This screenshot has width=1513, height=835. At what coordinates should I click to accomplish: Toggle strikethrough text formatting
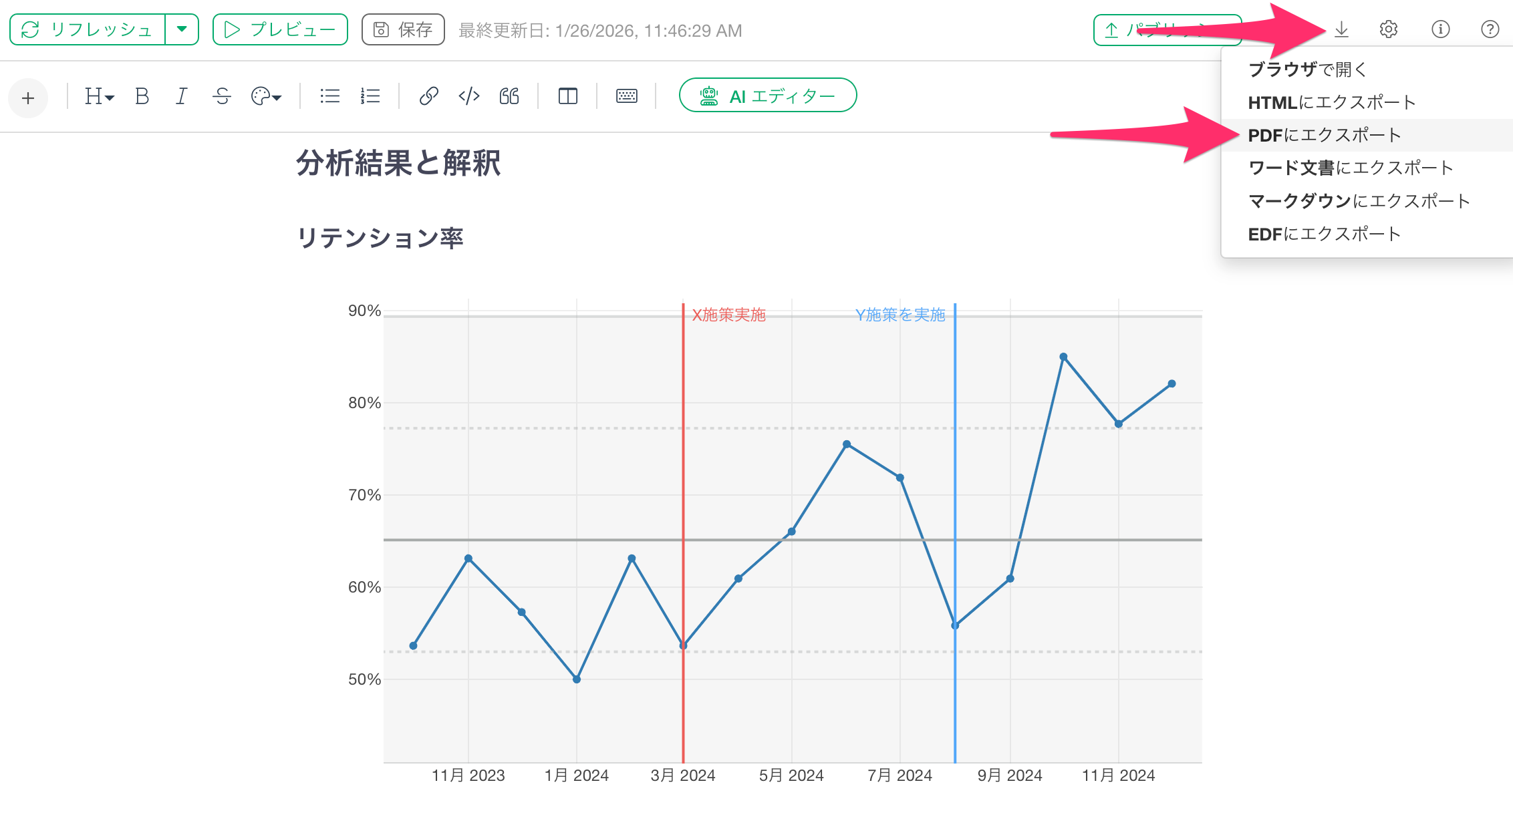[222, 97]
